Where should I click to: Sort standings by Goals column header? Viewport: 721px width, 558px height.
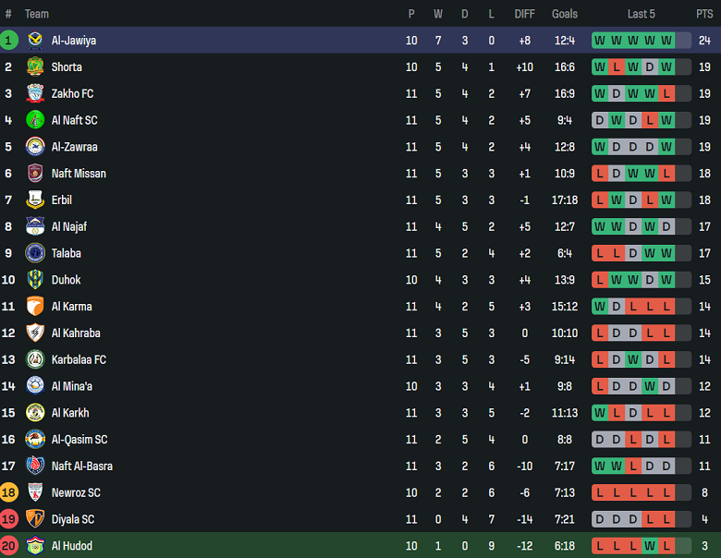(565, 14)
